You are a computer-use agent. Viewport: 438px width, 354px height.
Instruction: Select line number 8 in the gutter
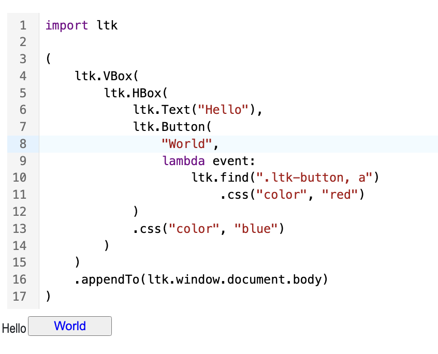click(22, 144)
